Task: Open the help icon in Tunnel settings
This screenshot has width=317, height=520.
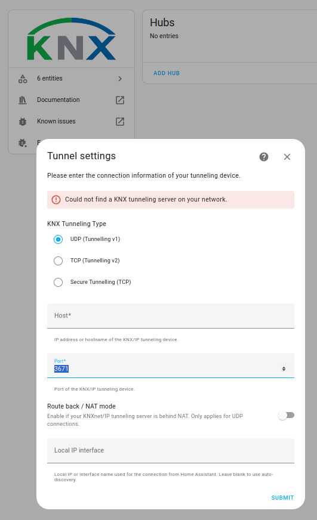Action: pyautogui.click(x=264, y=157)
